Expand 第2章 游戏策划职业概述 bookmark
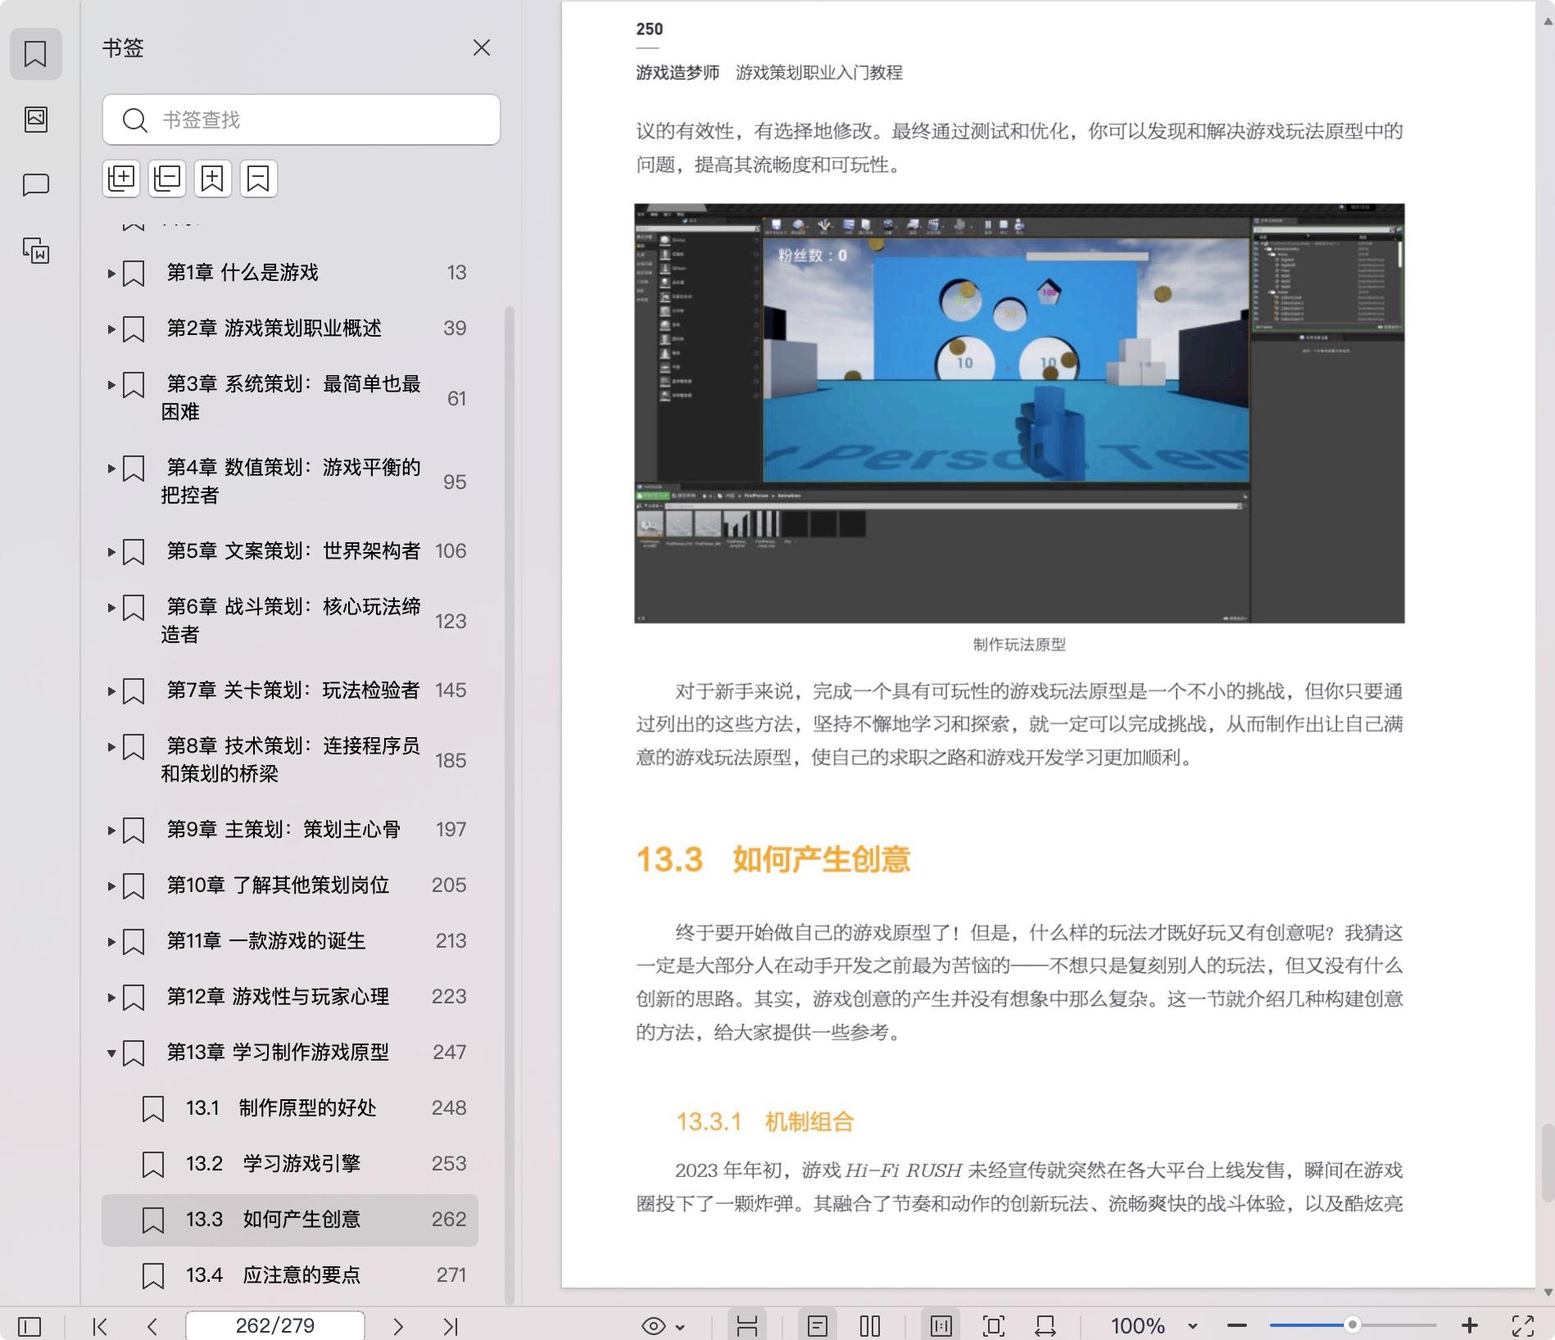The image size is (1555, 1340). point(111,329)
